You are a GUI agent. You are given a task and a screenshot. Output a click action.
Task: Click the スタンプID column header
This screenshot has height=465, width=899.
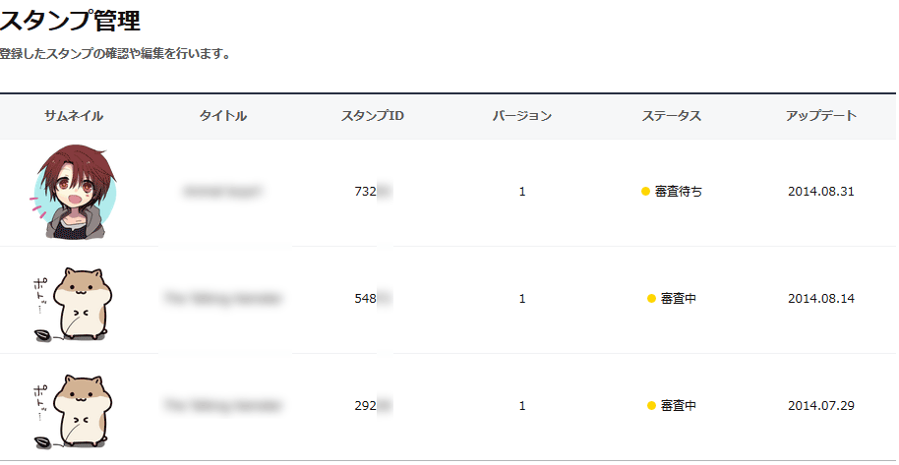(x=373, y=116)
